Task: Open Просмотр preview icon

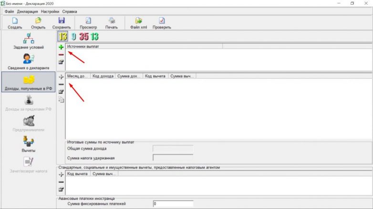Action: coord(88,22)
